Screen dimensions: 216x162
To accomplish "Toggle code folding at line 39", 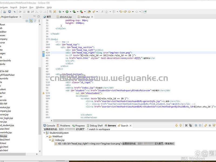I will [x=49, y=45].
